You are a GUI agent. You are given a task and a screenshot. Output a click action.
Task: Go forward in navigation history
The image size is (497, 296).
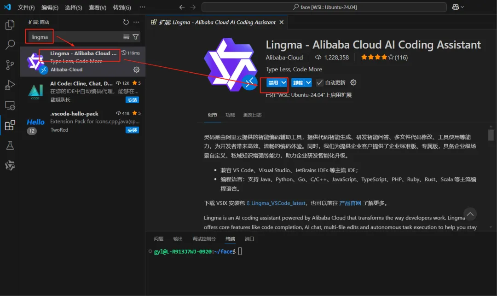tap(193, 7)
